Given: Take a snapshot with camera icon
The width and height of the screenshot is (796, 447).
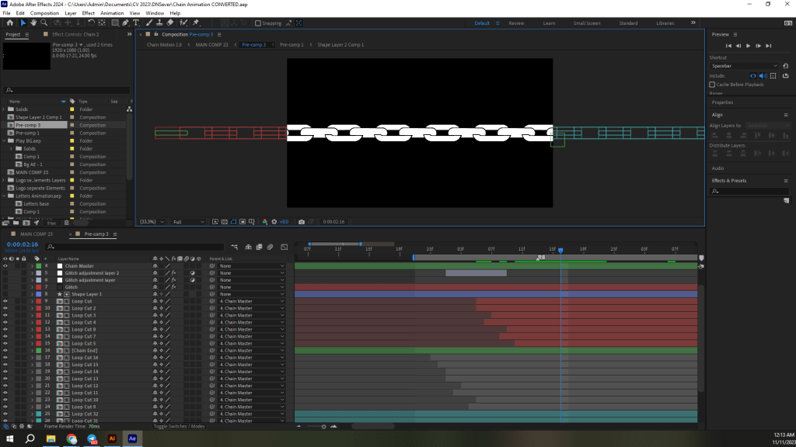Looking at the screenshot, I should coord(301,222).
